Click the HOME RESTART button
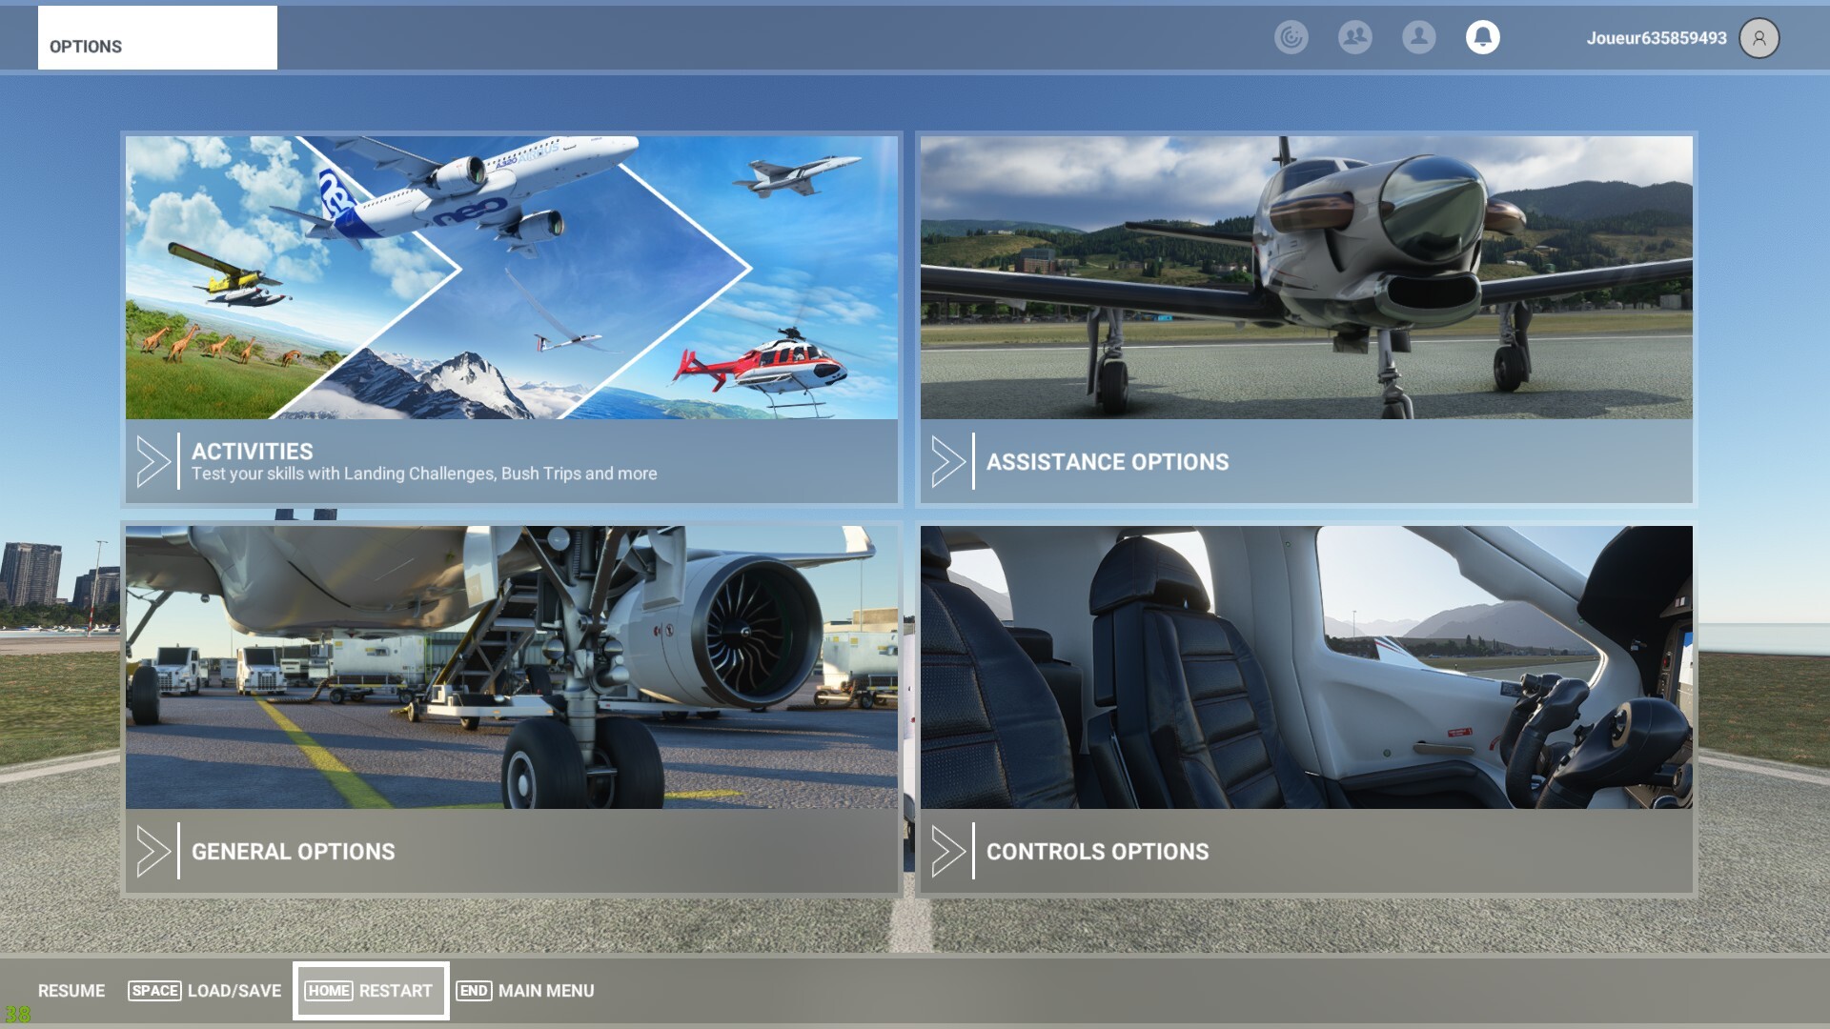Screen dimensions: 1830x1029 coord(370,991)
